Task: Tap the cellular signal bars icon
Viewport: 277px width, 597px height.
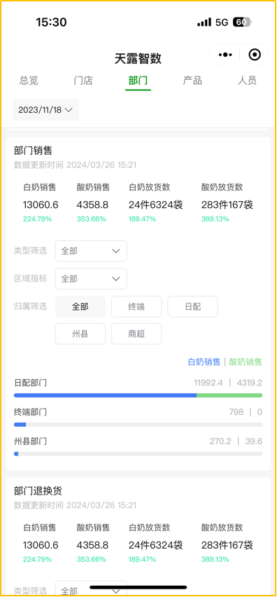Action: pos(204,22)
